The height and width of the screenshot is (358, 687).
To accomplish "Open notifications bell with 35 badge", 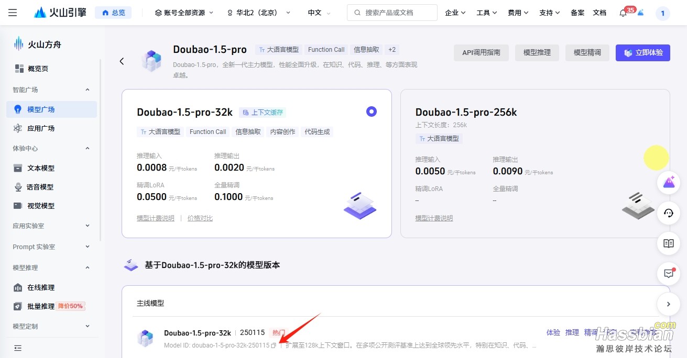I will [623, 13].
